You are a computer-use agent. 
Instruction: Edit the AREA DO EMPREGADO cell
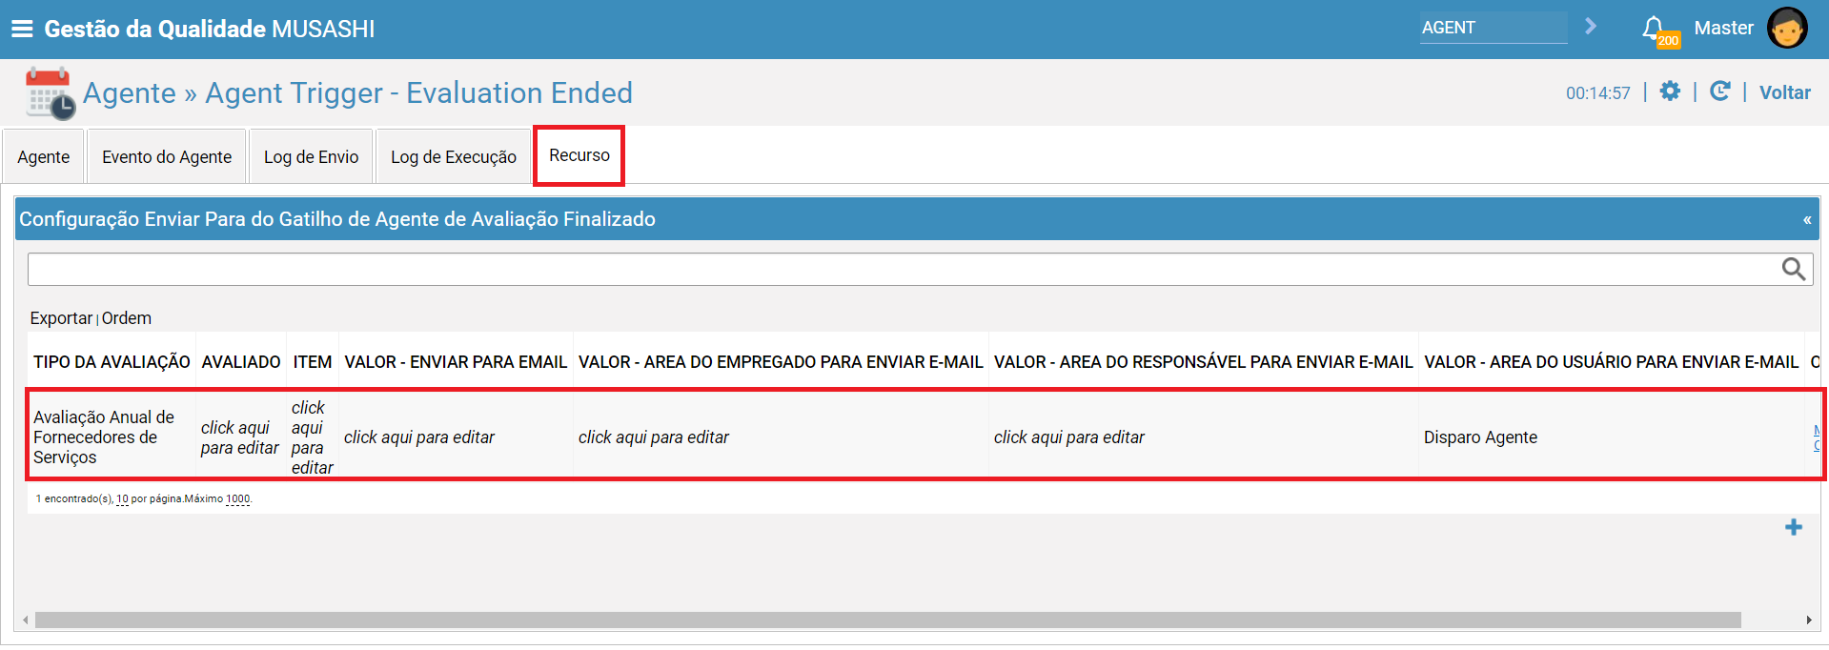(x=654, y=437)
